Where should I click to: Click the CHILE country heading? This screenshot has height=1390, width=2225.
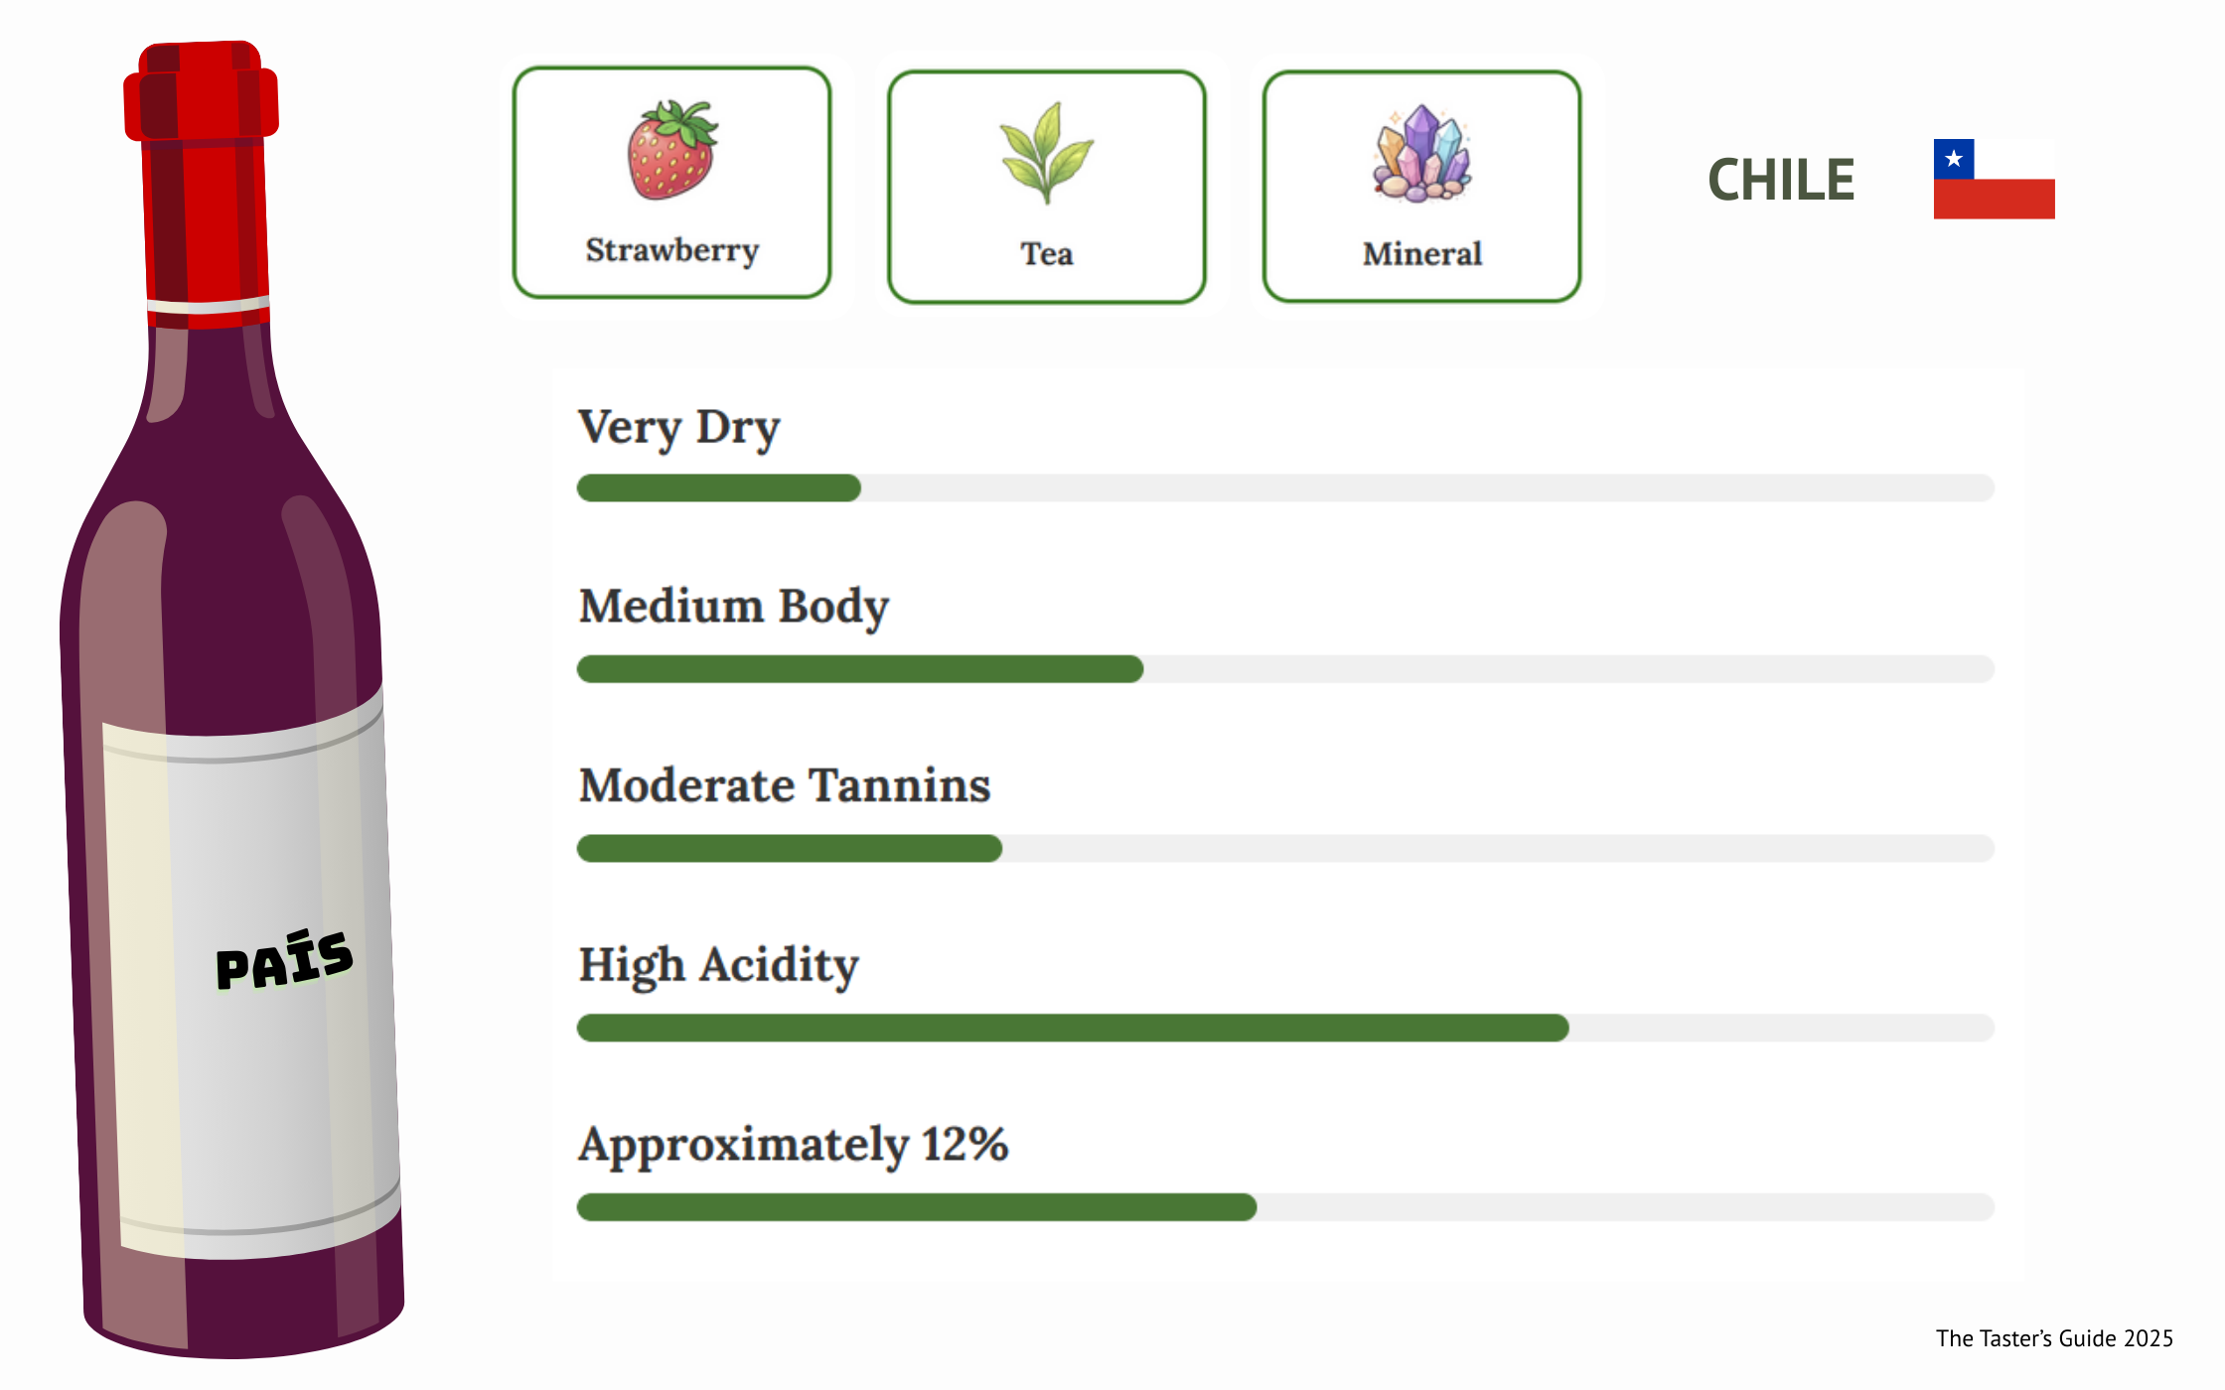1780,180
